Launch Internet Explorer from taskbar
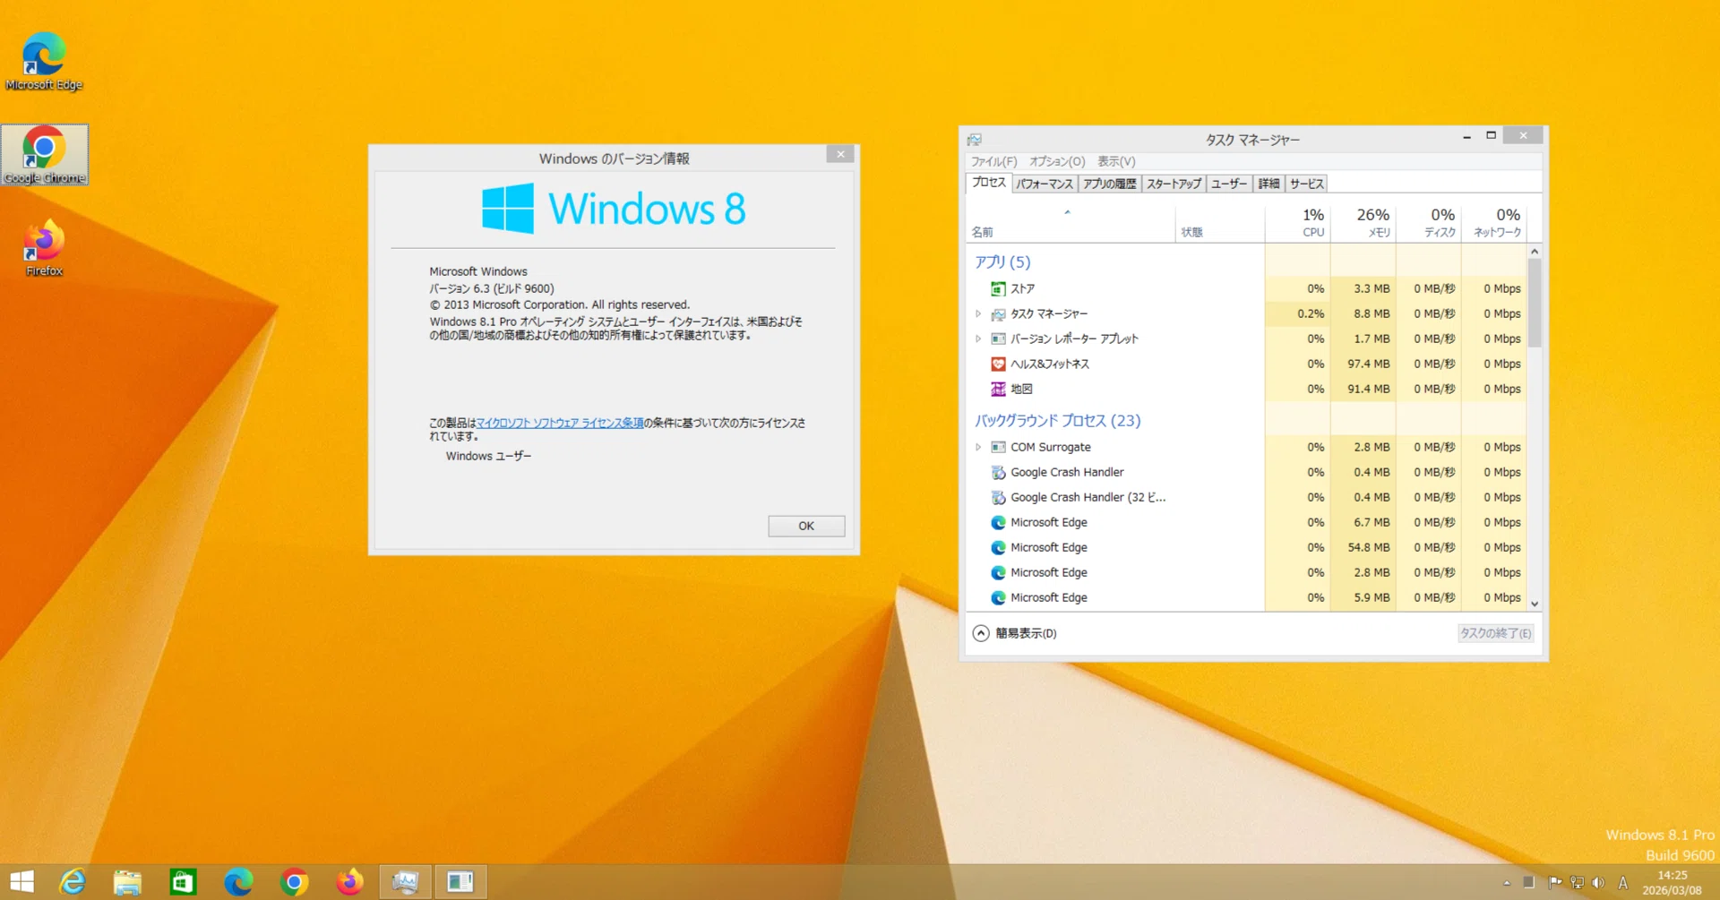 click(x=73, y=882)
